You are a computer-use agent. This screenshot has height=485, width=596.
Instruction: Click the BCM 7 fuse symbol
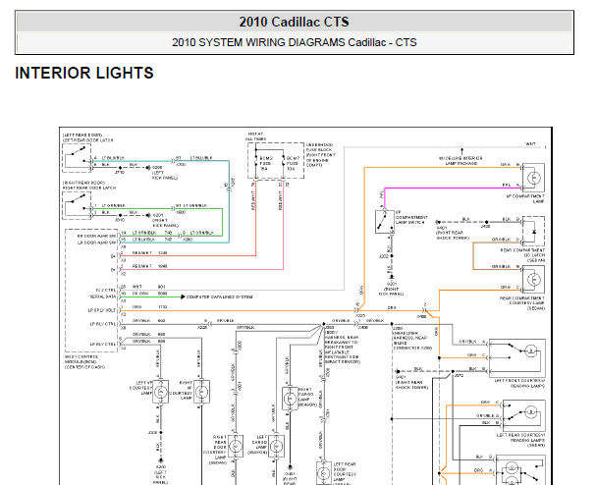point(283,163)
